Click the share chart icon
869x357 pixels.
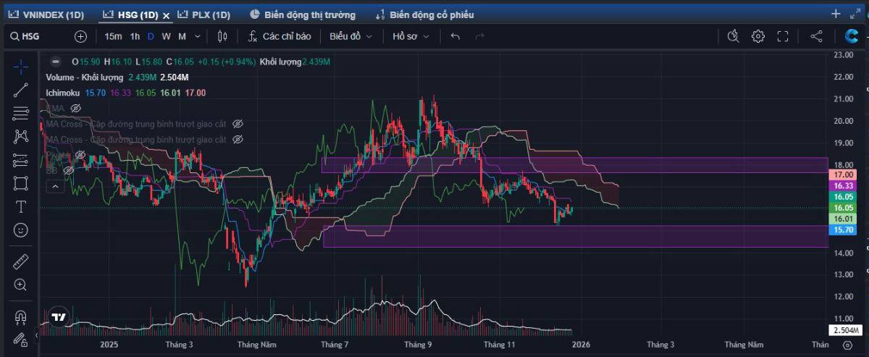(816, 36)
